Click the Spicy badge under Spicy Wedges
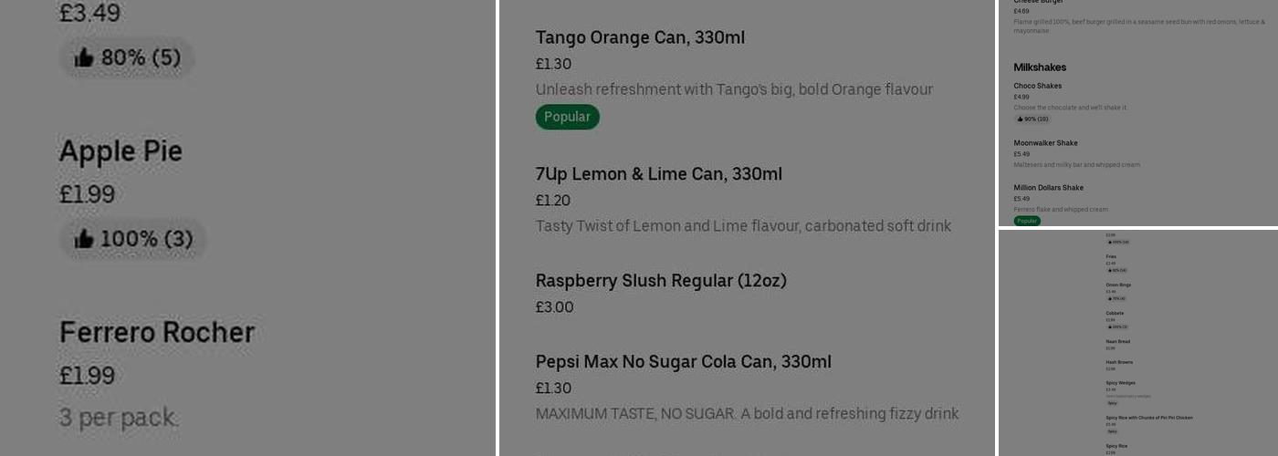 tap(1112, 403)
